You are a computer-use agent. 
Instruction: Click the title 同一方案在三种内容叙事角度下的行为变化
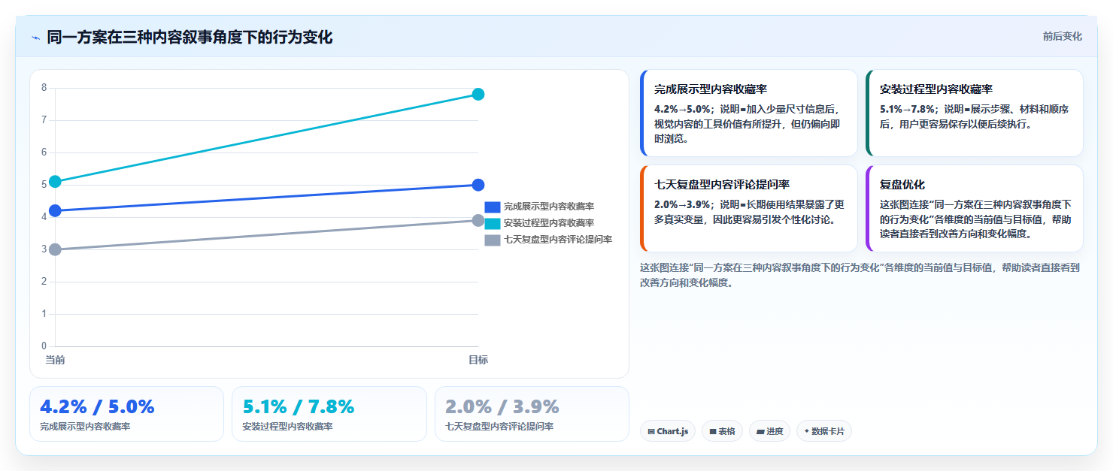pos(190,37)
